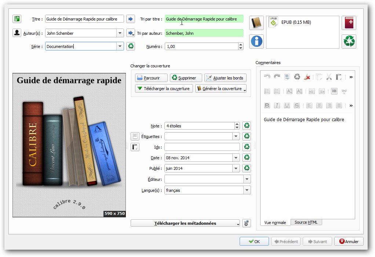Click the swap title and author icon
The image size is (375, 257).
(17, 19)
